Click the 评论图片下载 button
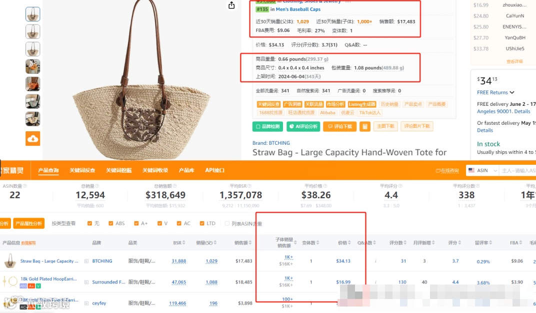The image size is (536, 313). 416,126
